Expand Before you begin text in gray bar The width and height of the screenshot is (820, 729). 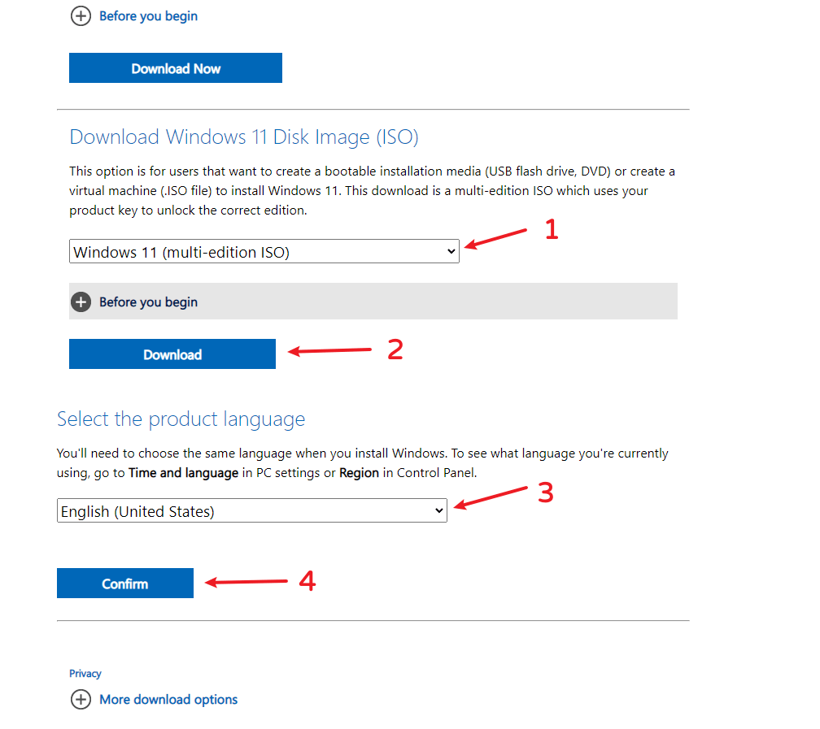pyautogui.click(x=148, y=302)
